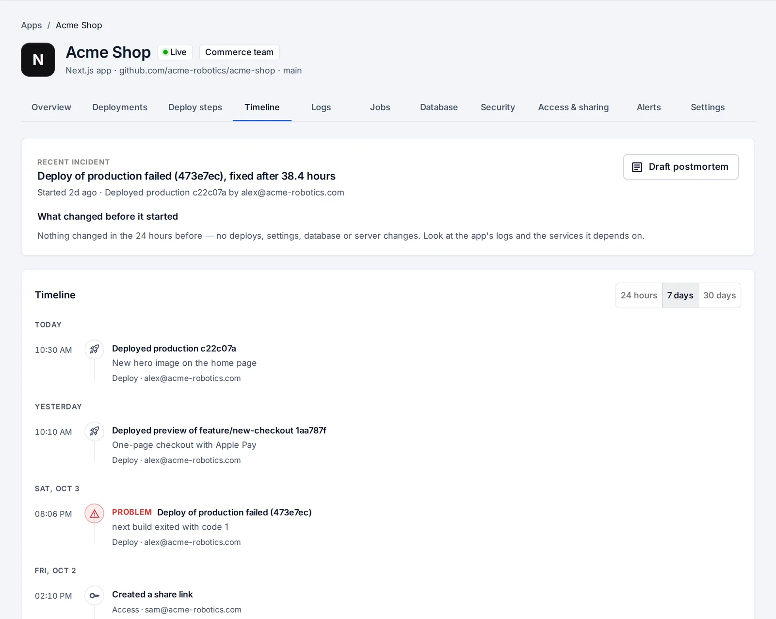Open the Deployments tab

click(x=120, y=107)
